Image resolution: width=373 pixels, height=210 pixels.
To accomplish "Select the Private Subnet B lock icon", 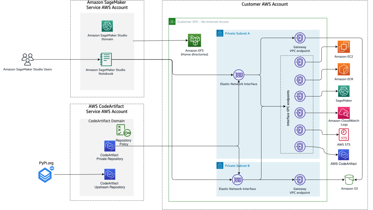I will click(x=220, y=165).
